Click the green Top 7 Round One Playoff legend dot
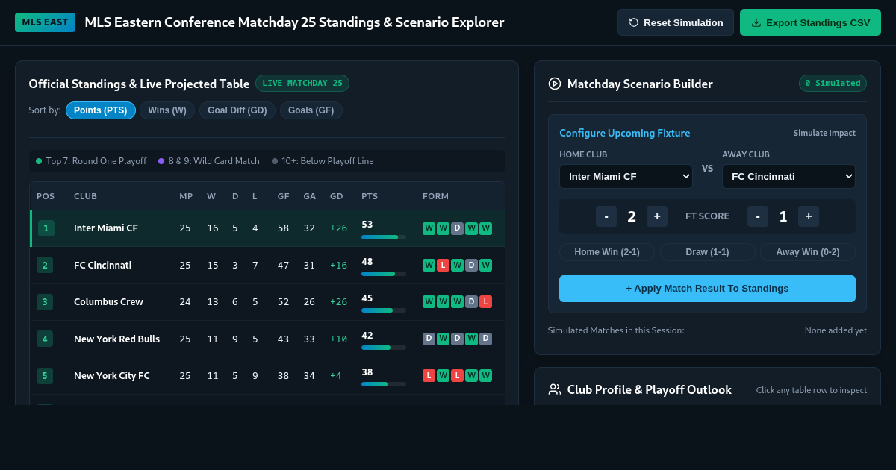The image size is (896, 470). pos(39,161)
